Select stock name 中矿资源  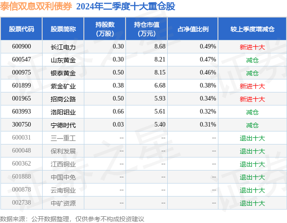tap(63, 203)
